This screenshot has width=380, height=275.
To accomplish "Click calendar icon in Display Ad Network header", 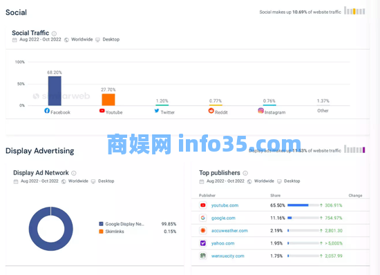I will [16, 181].
